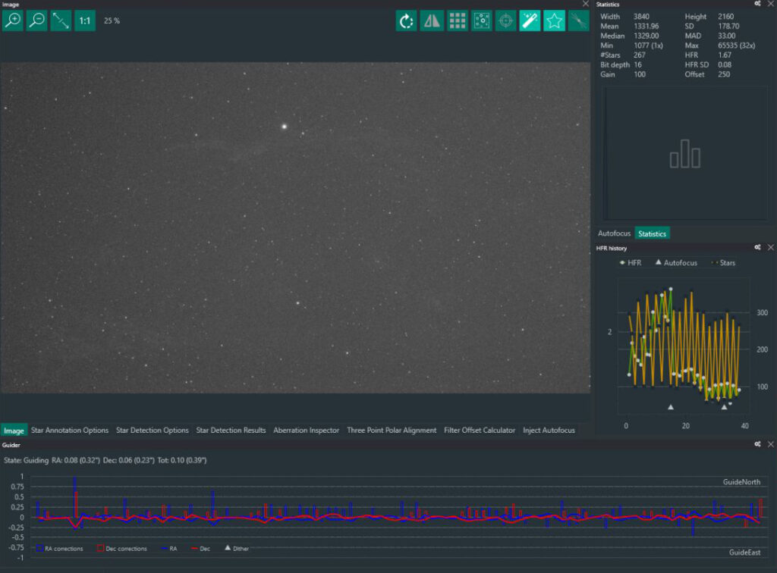
Task: Close the HFR history panel
Action: [771, 247]
